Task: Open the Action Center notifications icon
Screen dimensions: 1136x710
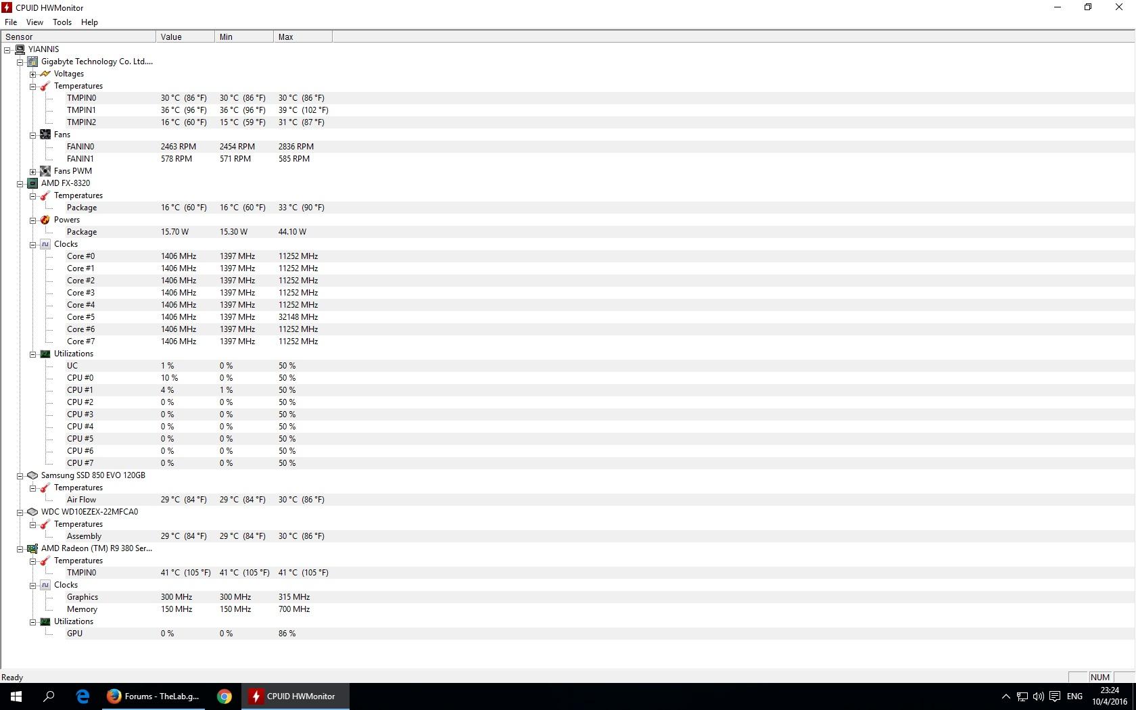Action: 1054,696
